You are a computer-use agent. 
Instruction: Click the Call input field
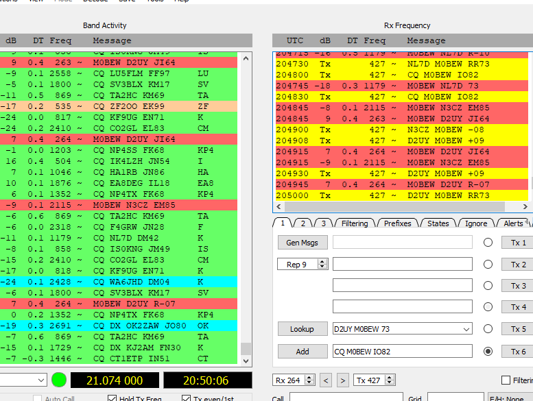[x=346, y=397]
